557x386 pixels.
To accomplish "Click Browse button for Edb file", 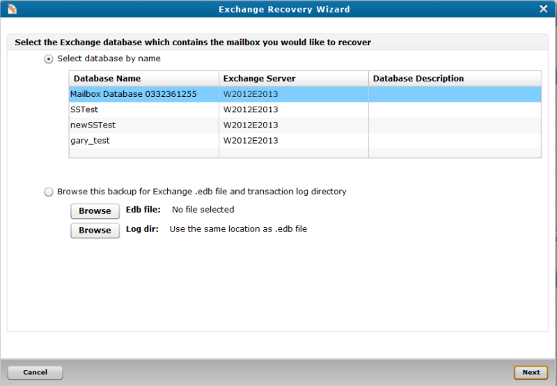I will (95, 211).
